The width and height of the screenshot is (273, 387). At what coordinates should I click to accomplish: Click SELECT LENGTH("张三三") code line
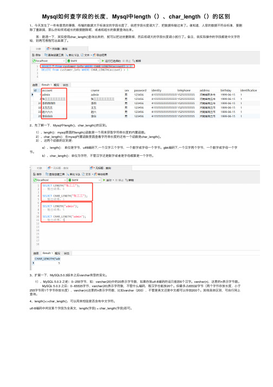coord(61,185)
